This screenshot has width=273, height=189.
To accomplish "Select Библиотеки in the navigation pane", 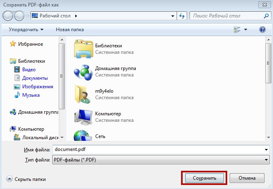I will [x=32, y=61].
